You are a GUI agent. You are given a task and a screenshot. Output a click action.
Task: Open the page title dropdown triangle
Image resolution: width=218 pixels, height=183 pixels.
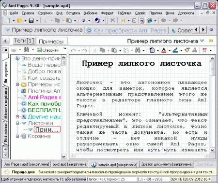point(202,41)
